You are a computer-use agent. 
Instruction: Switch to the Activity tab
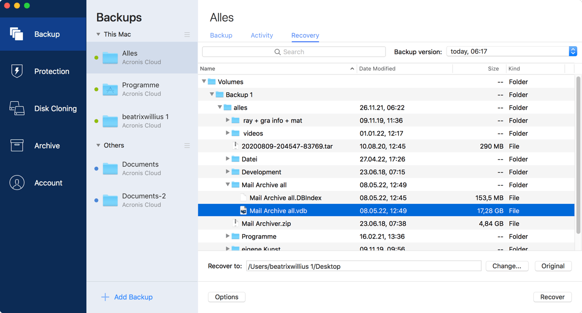click(261, 35)
